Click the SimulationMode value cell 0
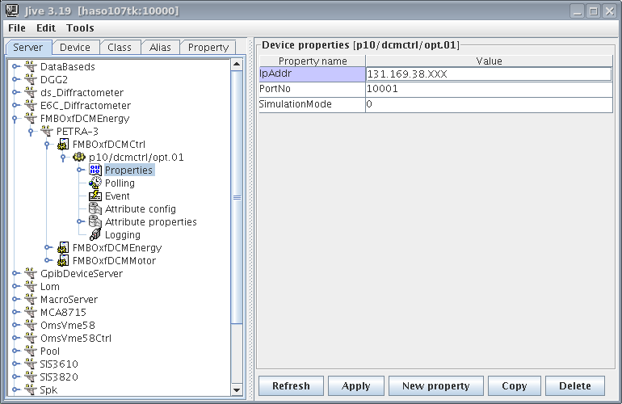This screenshot has height=404, width=622. point(489,104)
